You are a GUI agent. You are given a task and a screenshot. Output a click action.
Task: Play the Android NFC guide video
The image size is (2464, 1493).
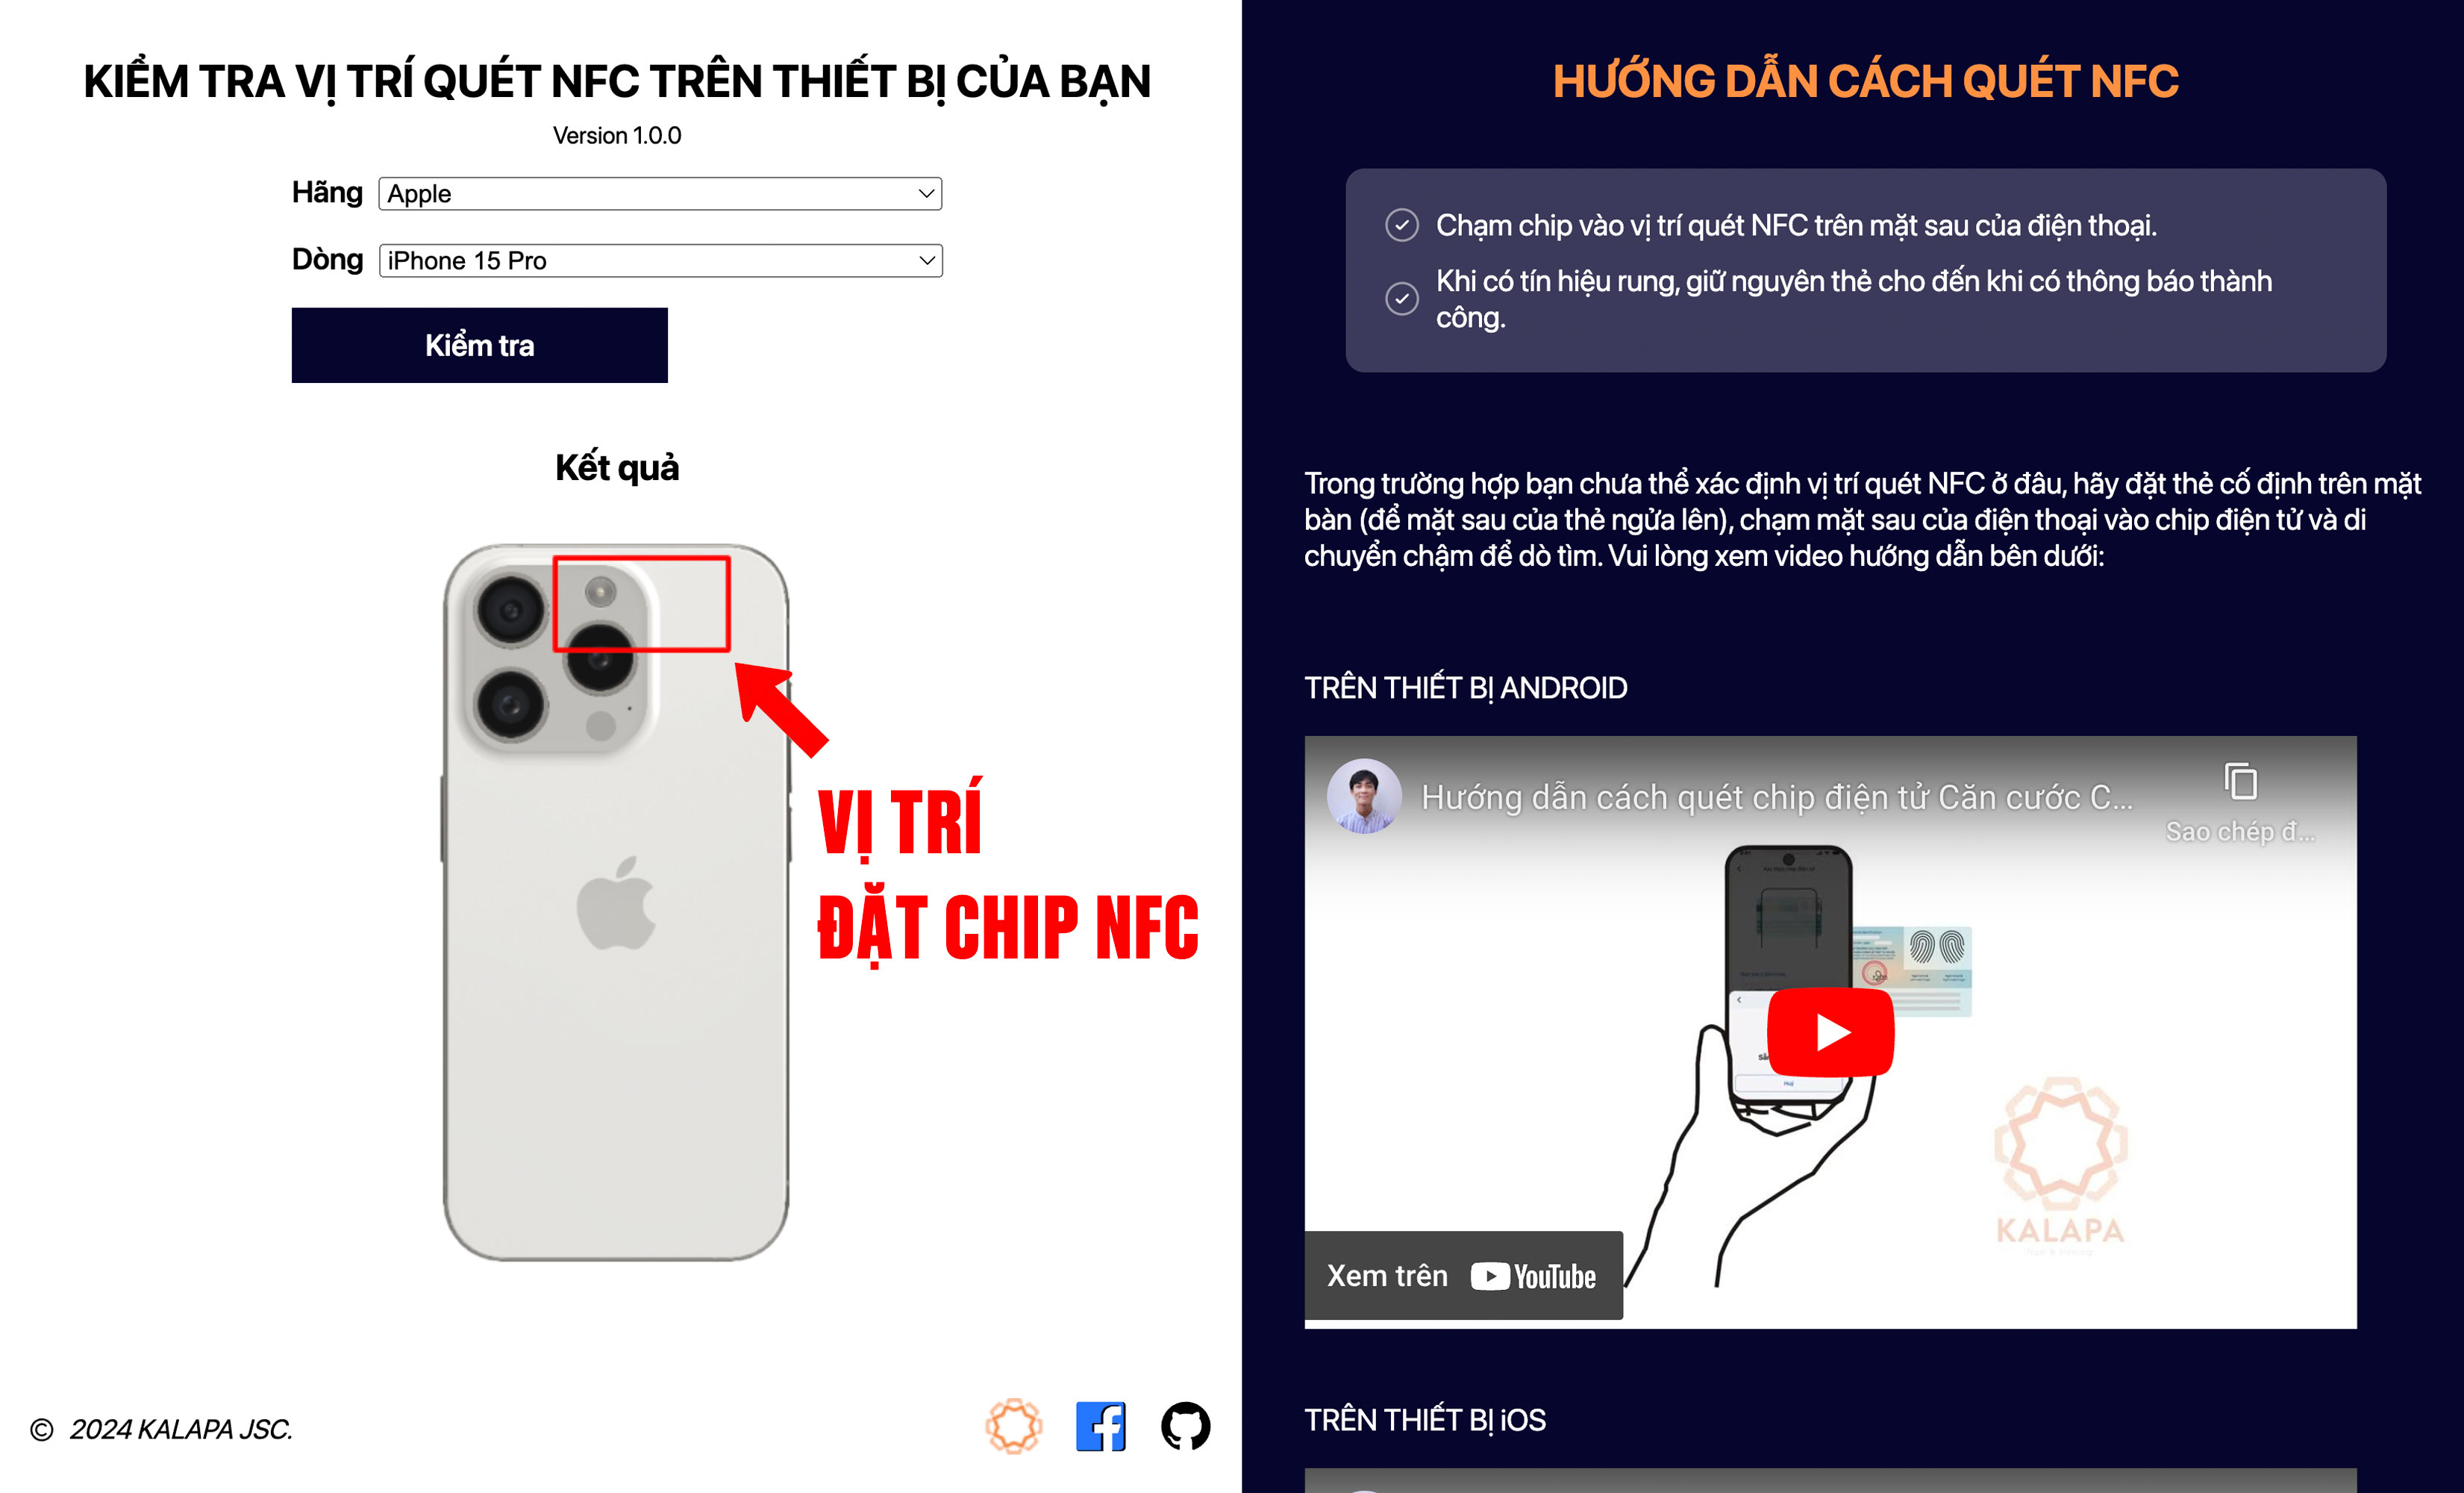tap(1830, 1032)
